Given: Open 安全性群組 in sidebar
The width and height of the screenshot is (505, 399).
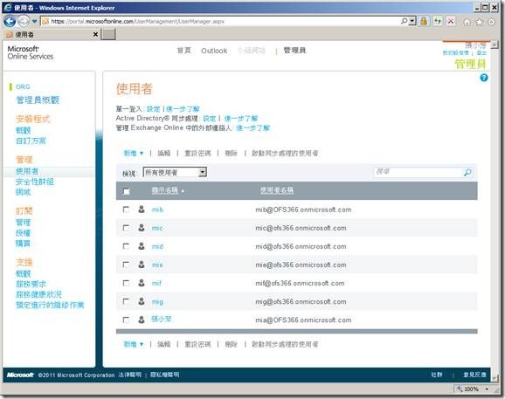Looking at the screenshot, I should 35,182.
